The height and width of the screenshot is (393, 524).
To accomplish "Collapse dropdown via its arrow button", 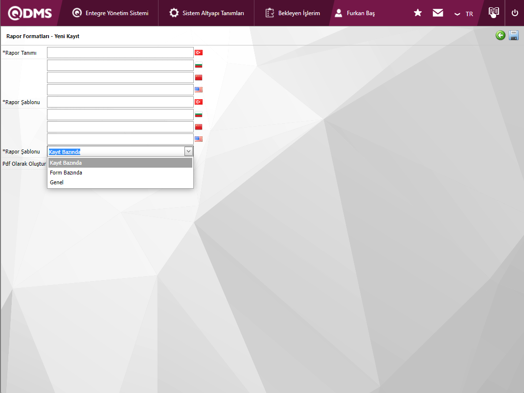I will (x=188, y=151).
